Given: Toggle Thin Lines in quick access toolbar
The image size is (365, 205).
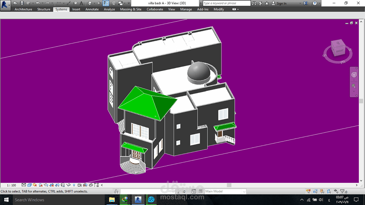Looking at the screenshot, I should point(106,3).
